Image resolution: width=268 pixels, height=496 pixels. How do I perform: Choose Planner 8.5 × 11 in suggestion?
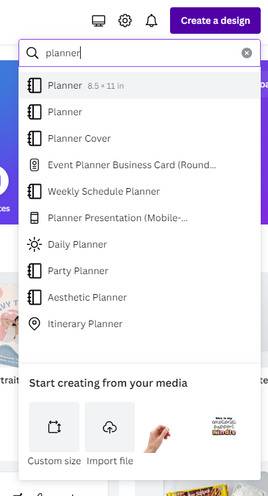point(140,85)
